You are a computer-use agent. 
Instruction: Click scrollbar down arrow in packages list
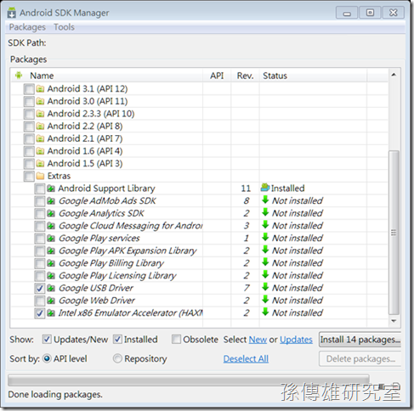(394, 321)
